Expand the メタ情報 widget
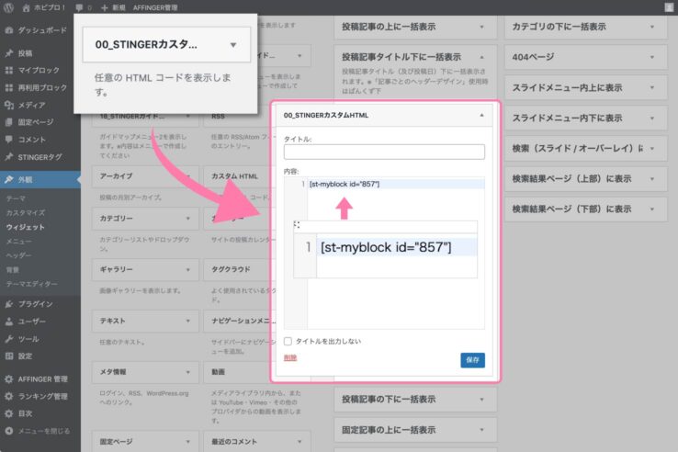The image size is (678, 452). pos(188,372)
